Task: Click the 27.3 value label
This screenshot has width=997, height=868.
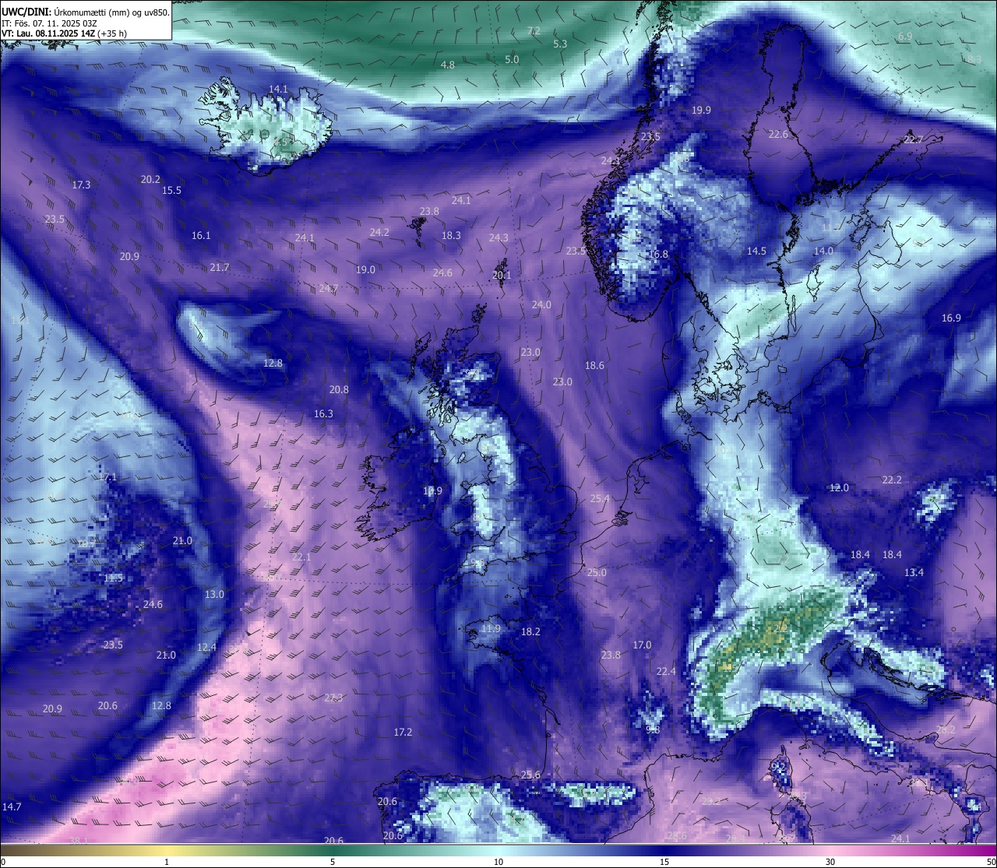Action: click(333, 698)
